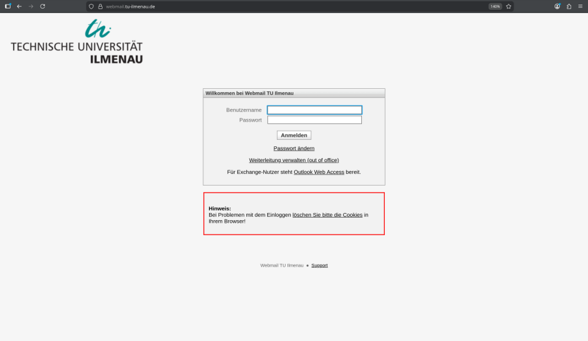The image size is (588, 341).
Task: Focus the Benutzername input field
Action: tap(314, 110)
